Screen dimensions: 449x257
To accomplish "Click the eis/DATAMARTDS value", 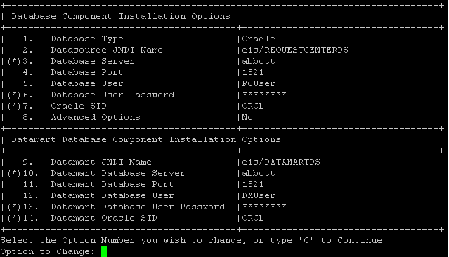I will coord(281,162).
